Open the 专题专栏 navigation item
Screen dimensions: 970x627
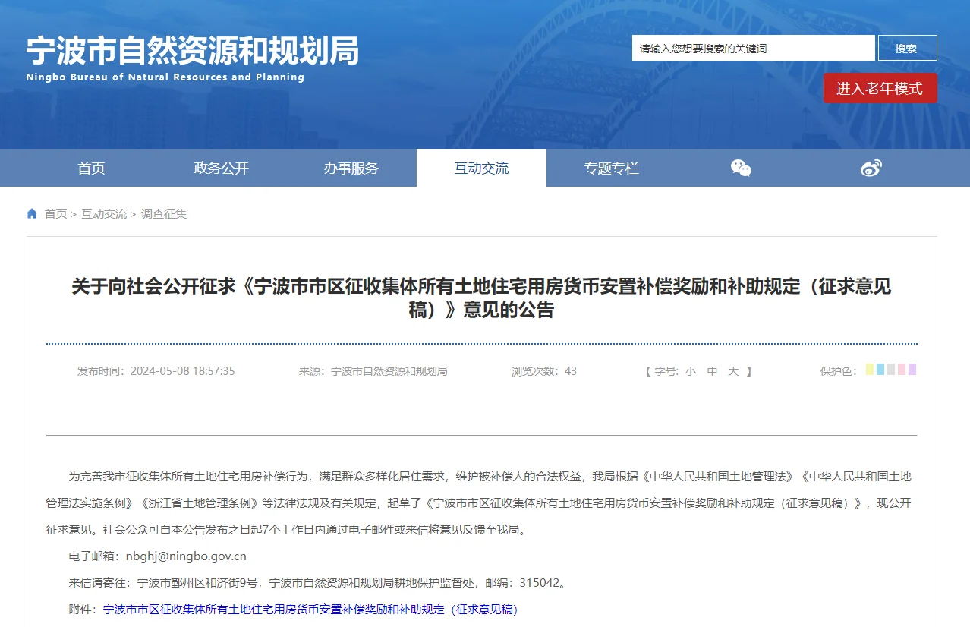(611, 169)
